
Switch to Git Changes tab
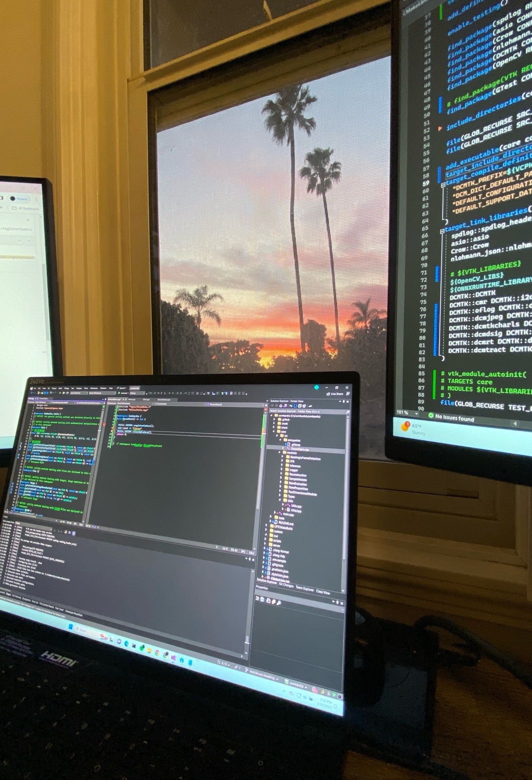(286, 586)
